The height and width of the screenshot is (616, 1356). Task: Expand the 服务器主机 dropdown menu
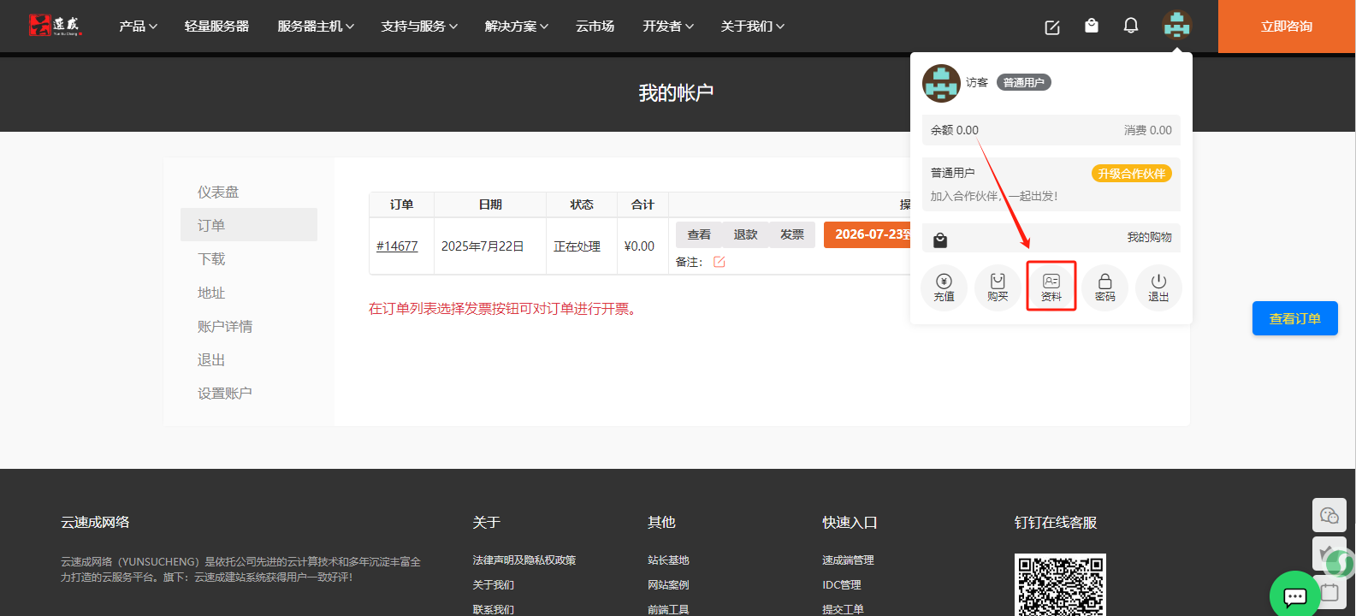click(x=315, y=27)
